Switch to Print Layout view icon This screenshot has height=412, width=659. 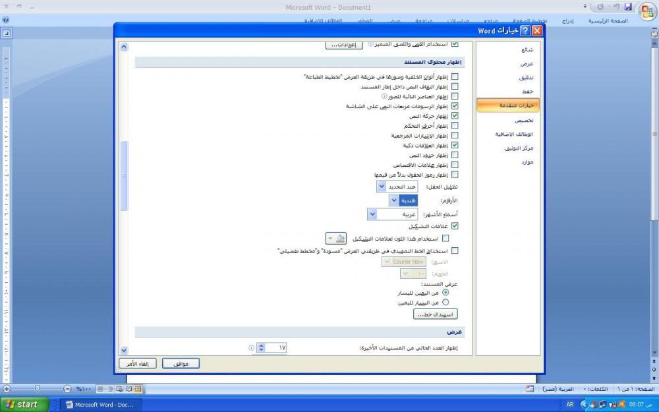(138, 389)
